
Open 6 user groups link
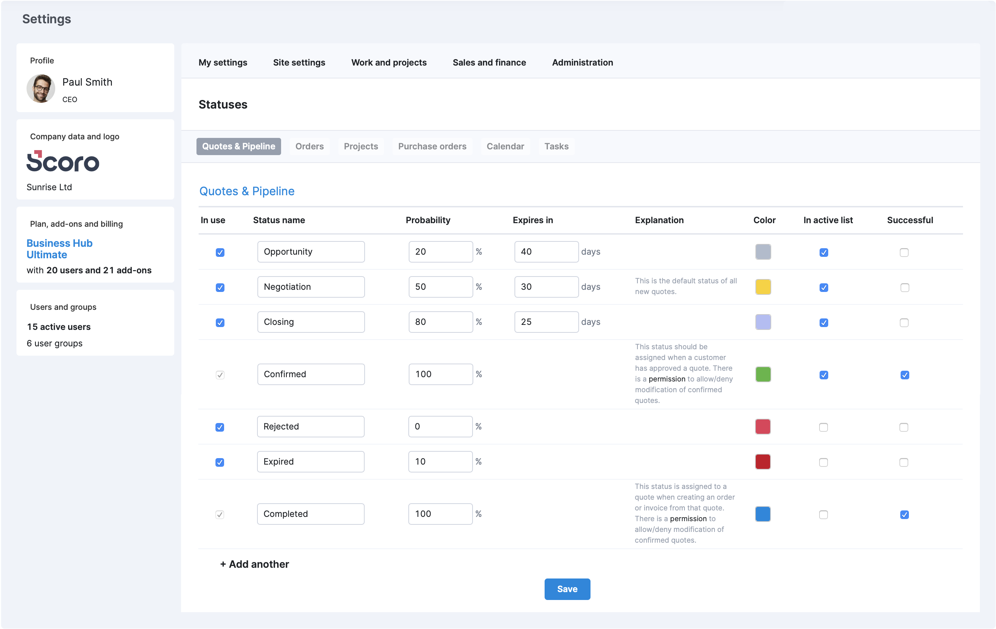(54, 343)
